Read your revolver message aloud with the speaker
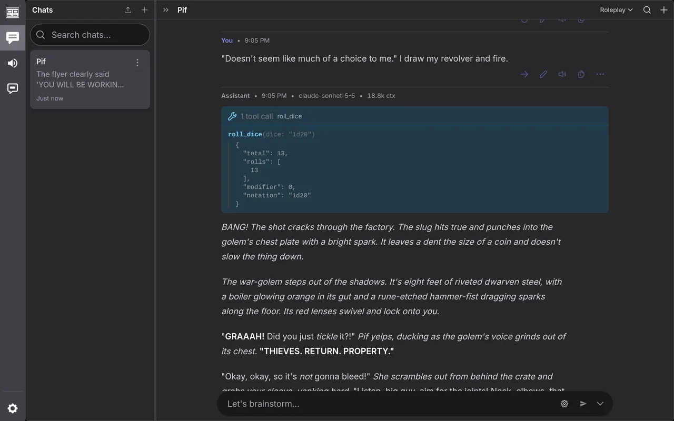The image size is (674, 421). click(562, 74)
